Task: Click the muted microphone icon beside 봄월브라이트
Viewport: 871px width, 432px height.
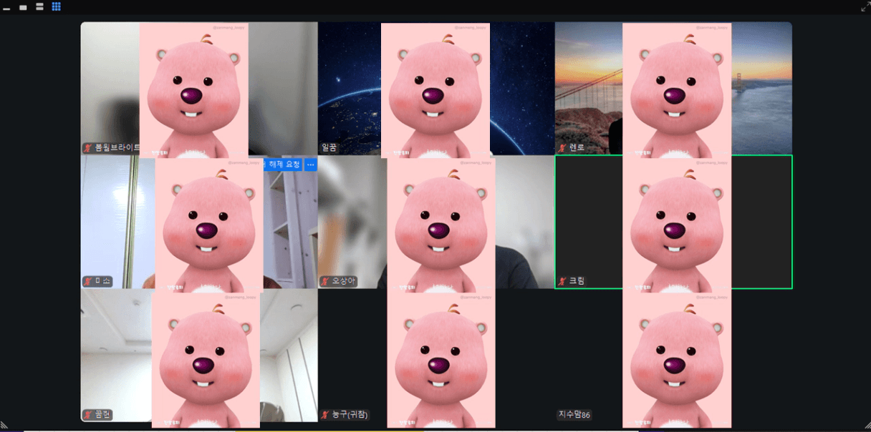Action: [88, 147]
